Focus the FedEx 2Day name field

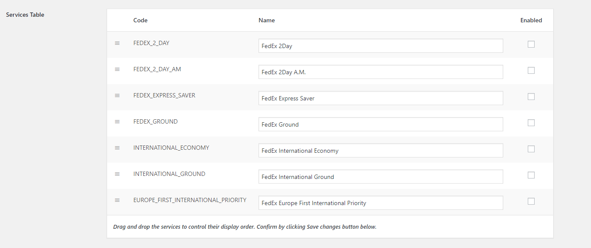pyautogui.click(x=380, y=46)
